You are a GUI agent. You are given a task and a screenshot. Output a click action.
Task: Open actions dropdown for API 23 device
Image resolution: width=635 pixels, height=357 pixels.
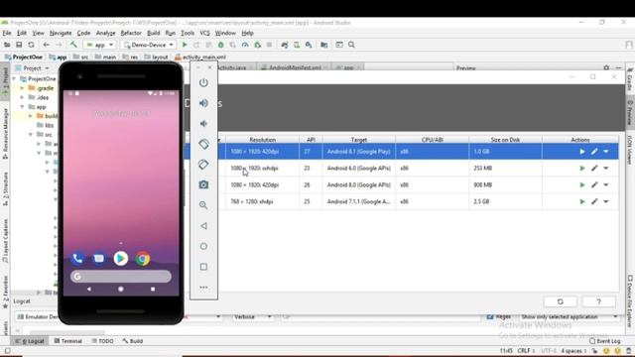(606, 168)
